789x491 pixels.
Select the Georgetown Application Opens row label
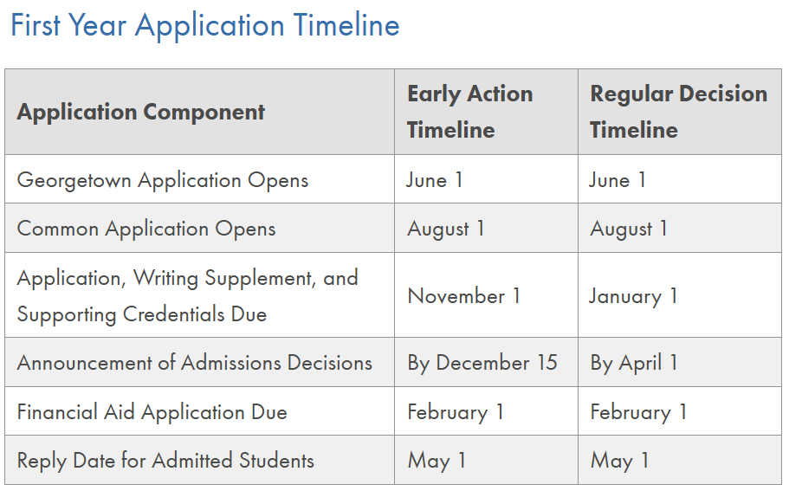(x=163, y=180)
